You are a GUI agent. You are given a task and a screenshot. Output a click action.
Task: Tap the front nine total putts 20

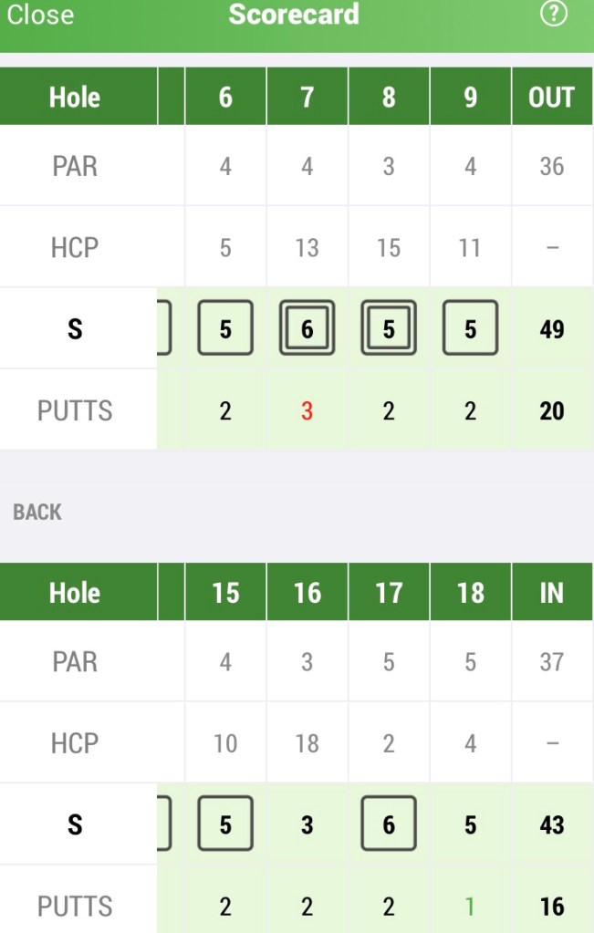click(x=551, y=410)
